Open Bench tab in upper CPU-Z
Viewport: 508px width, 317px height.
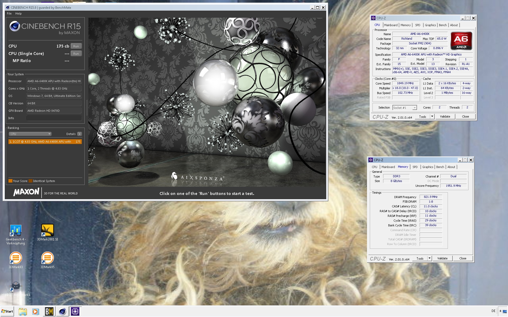click(x=443, y=25)
